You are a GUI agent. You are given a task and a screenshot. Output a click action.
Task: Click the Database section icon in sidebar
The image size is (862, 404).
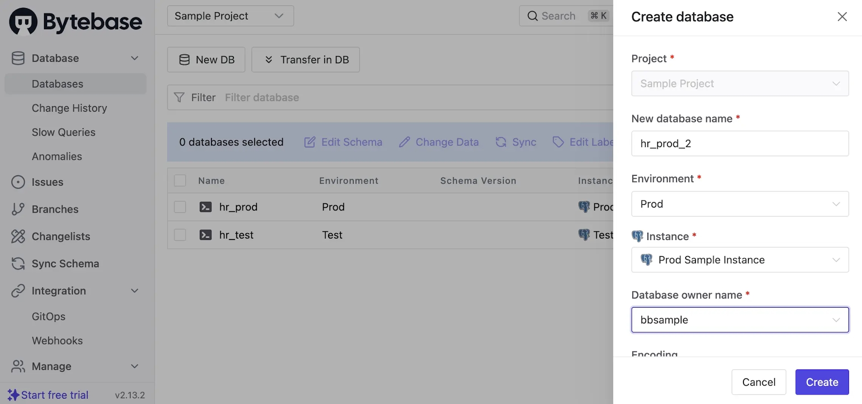pos(18,58)
